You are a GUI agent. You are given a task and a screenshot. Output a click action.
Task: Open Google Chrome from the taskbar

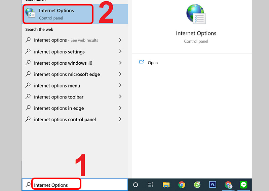[x=182, y=185]
